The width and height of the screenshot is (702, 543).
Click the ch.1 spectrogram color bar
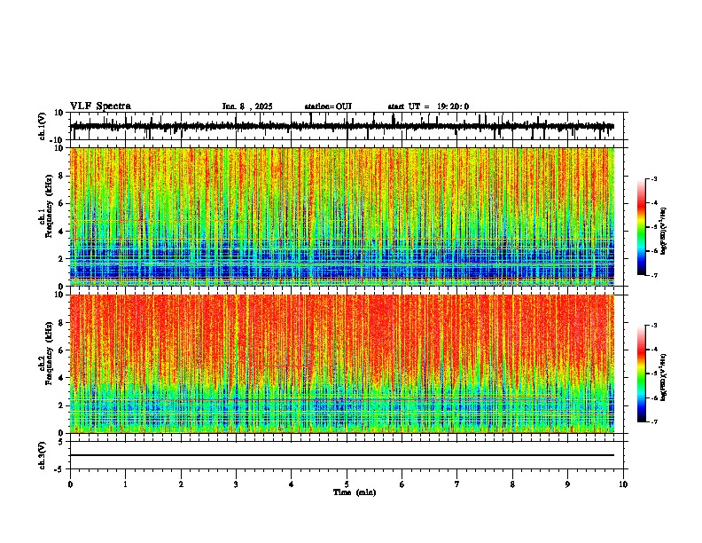point(642,227)
